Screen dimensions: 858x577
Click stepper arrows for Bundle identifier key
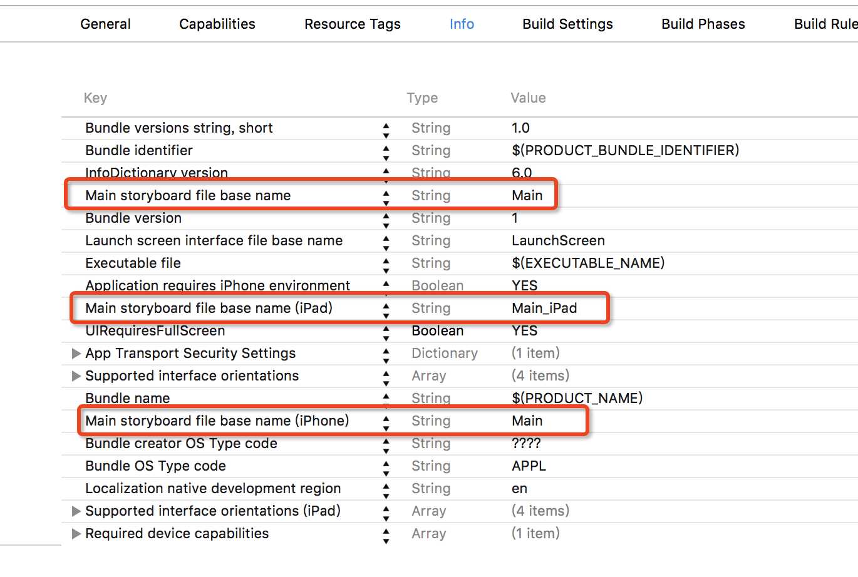(x=386, y=151)
